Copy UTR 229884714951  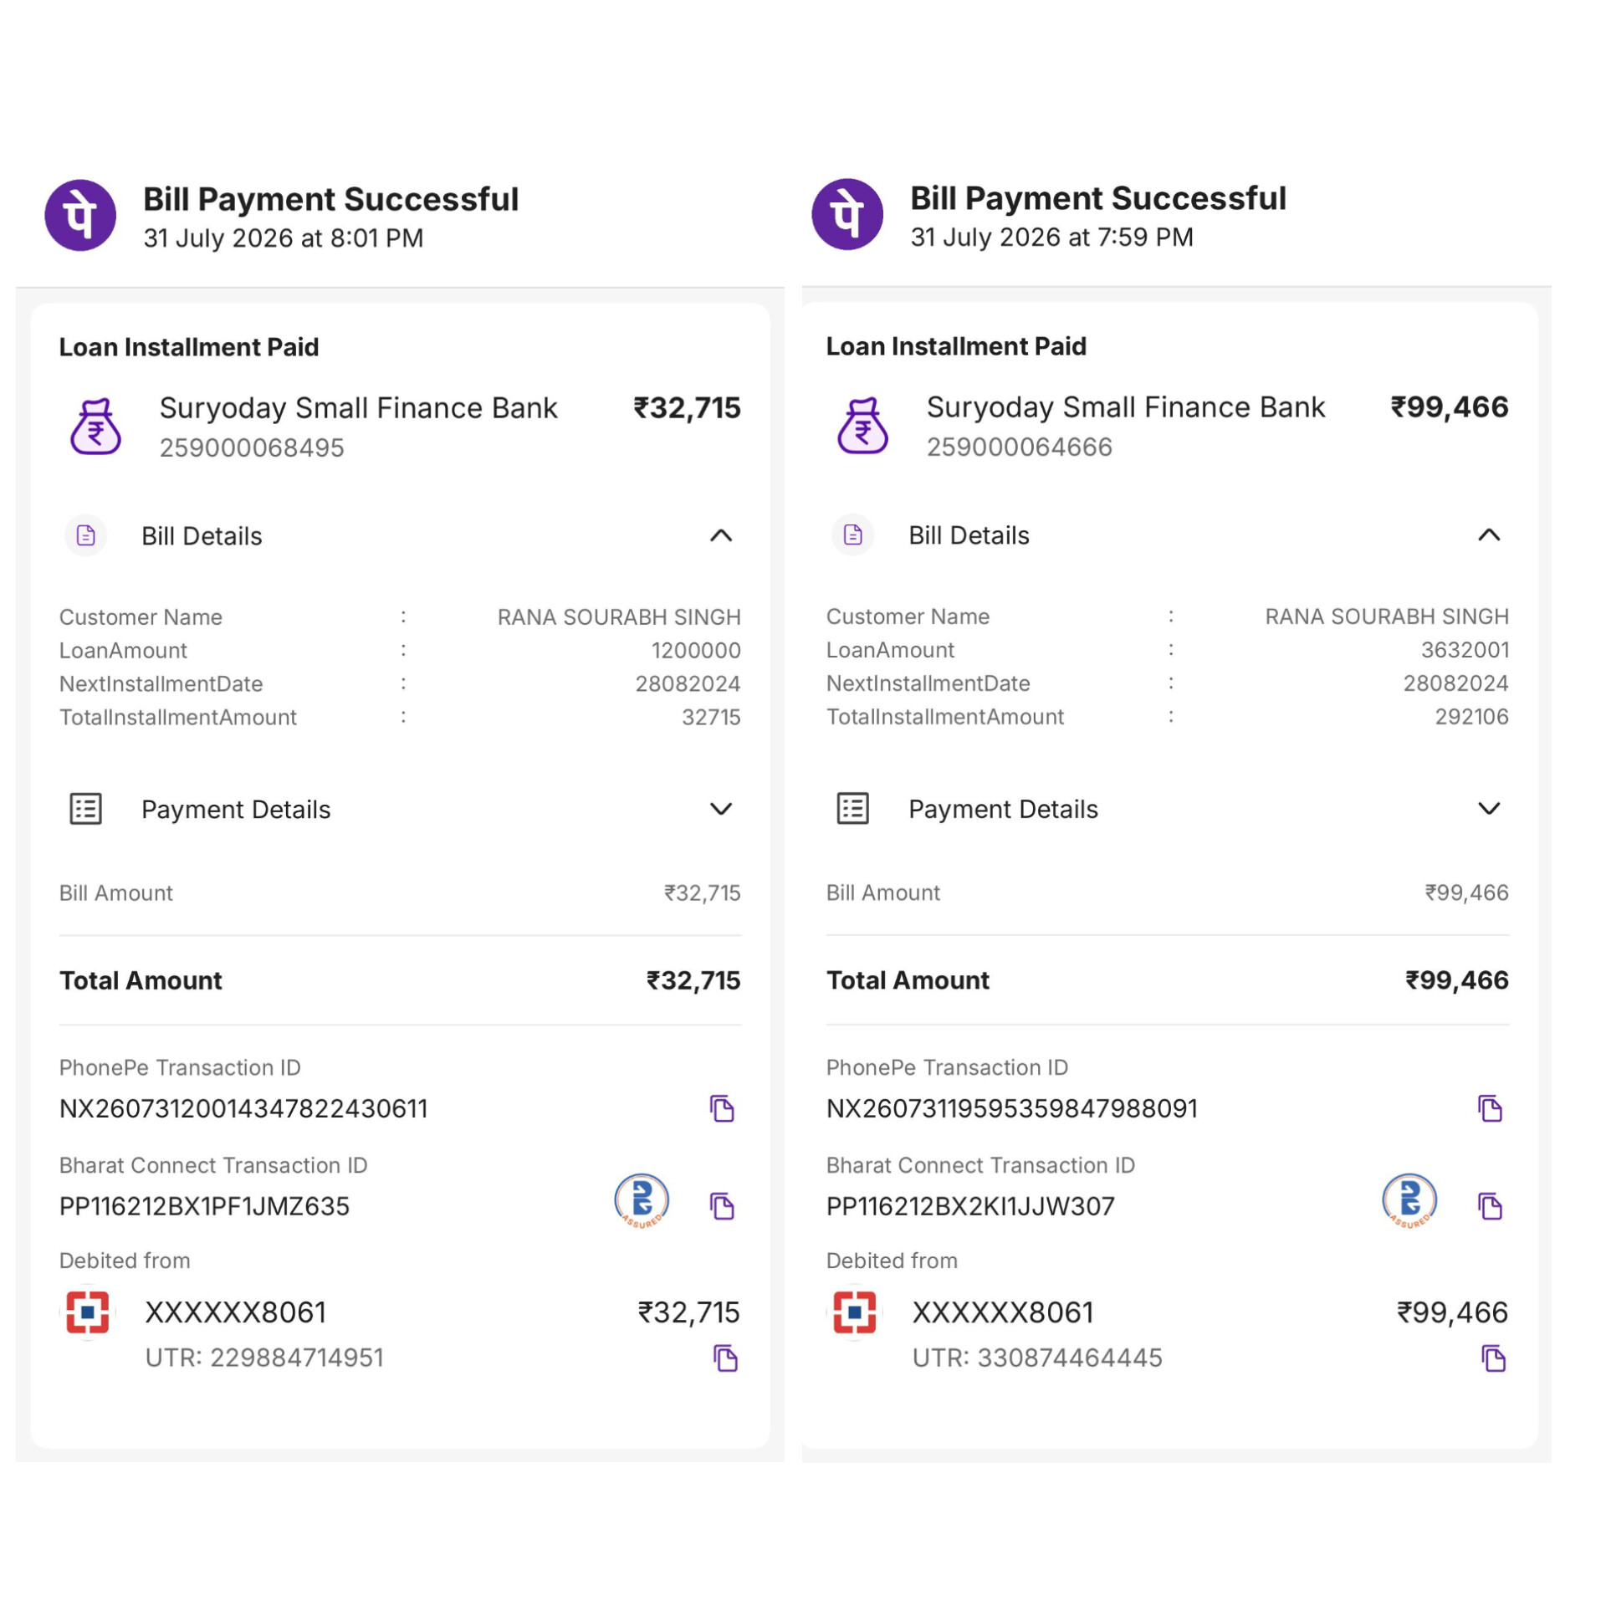pyautogui.click(x=725, y=1358)
